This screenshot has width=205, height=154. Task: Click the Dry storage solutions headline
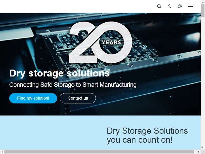(x=59, y=73)
